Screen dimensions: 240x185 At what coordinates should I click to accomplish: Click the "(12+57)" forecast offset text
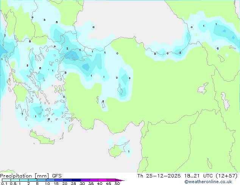pyautogui.click(x=227, y=176)
